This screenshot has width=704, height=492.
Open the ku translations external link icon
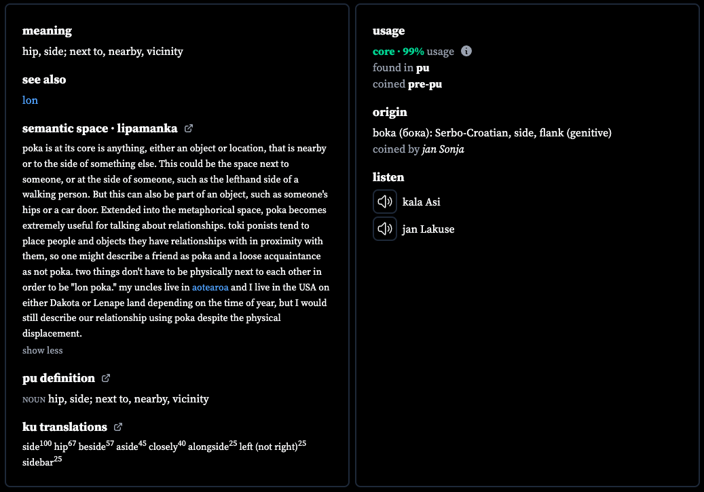point(118,427)
